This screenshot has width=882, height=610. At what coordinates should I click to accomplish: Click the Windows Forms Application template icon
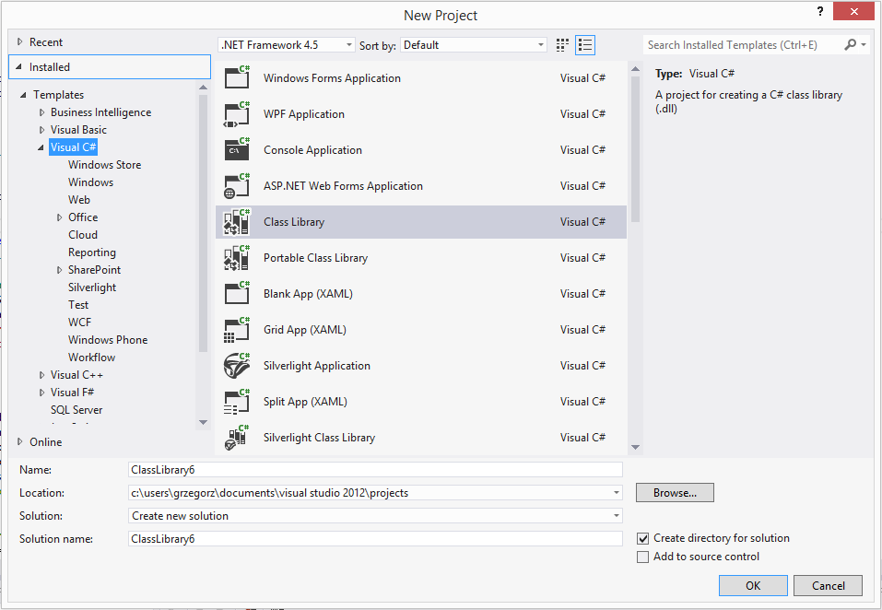point(237,77)
